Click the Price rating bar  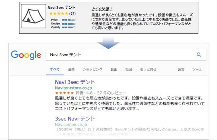[68, 20]
